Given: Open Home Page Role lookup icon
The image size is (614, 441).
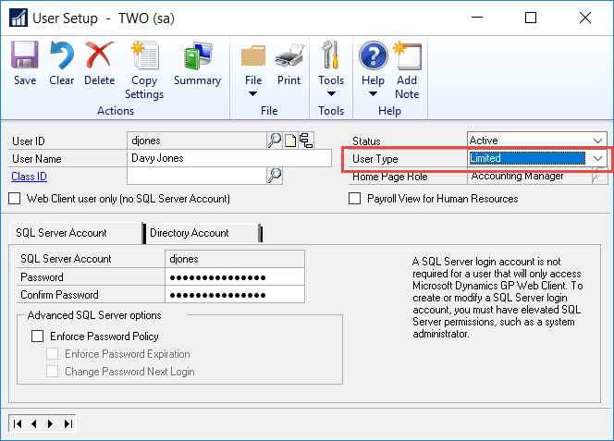Looking at the screenshot, I should click(599, 176).
